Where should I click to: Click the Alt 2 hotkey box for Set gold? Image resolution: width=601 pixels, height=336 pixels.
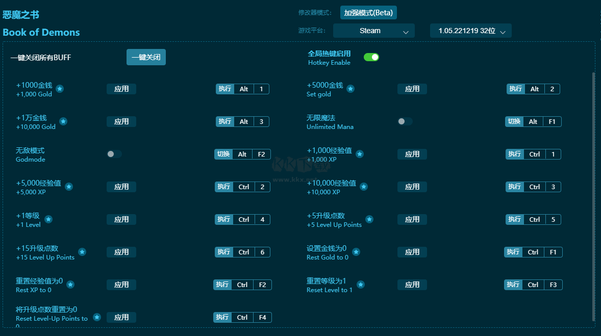533,89
